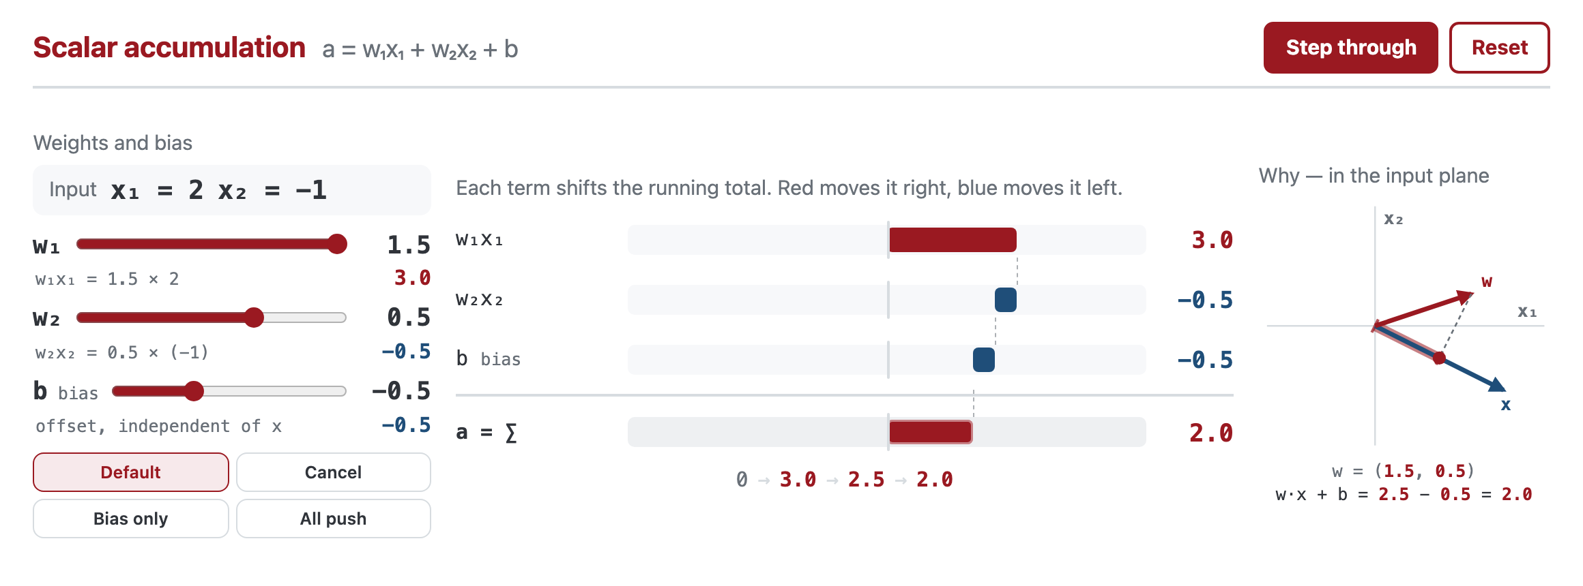Click the red w₁x₁ contribution bar
The image size is (1583, 586).
(953, 240)
